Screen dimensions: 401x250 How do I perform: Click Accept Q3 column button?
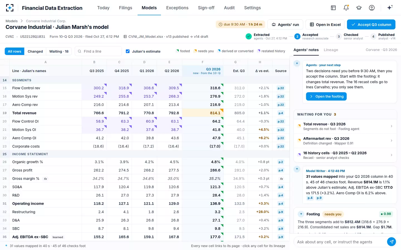click(x=371, y=24)
